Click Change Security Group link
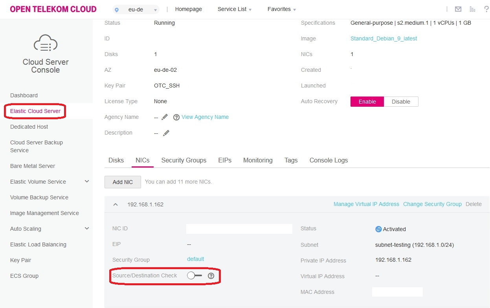 [432, 204]
